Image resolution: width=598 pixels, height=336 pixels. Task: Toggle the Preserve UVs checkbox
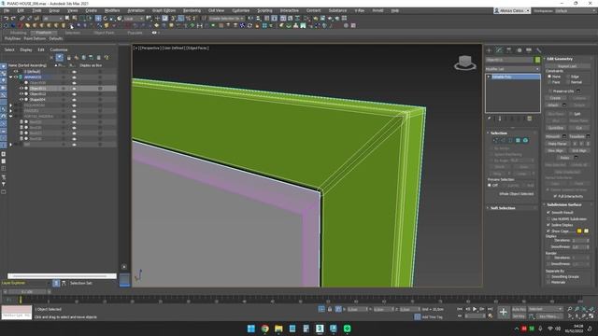(x=549, y=91)
